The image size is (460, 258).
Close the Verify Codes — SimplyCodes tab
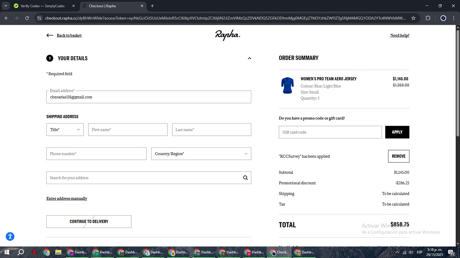(74, 6)
